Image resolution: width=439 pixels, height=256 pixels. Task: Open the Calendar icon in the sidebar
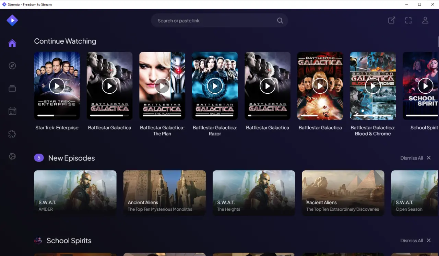point(12,111)
